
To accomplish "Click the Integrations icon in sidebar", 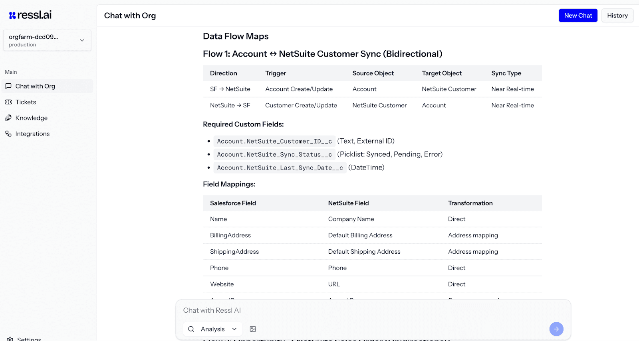I will pyautogui.click(x=8, y=134).
